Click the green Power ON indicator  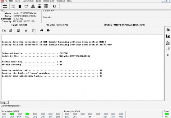pyautogui.click(x=167, y=114)
